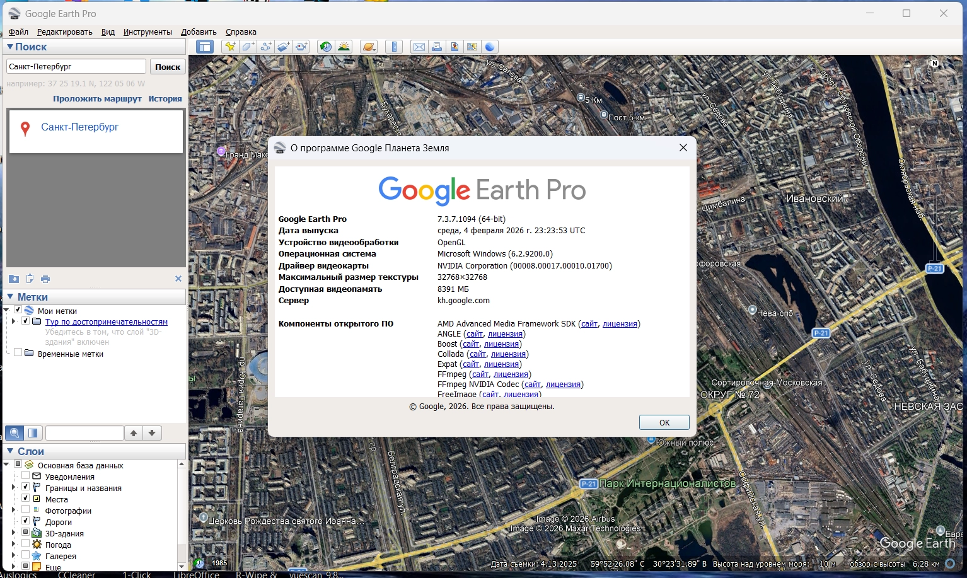
Task: Disable the Границы и названия layer checkbox
Action: click(x=25, y=488)
